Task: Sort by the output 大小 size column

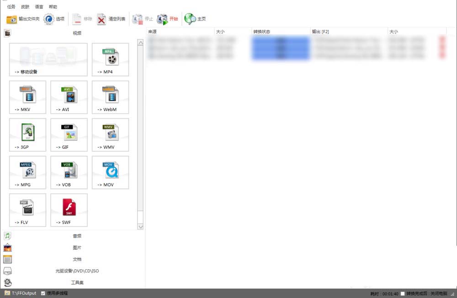Action: tap(417, 32)
